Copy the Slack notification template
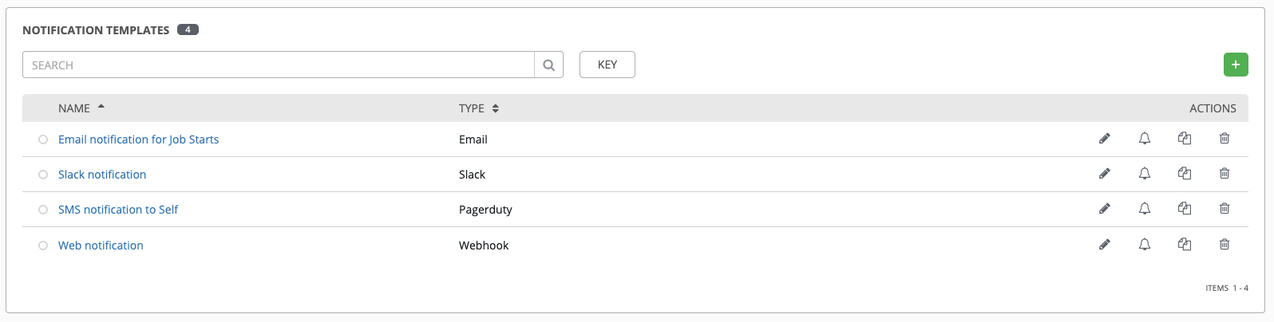This screenshot has height=322, width=1274. coord(1185,174)
